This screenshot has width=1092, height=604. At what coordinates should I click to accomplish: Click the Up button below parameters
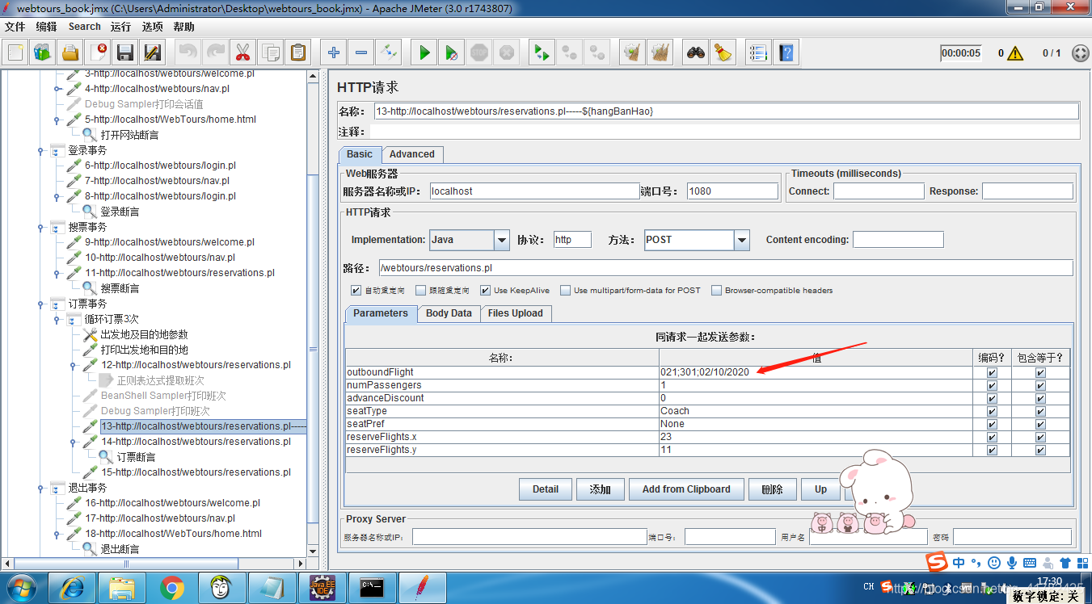tap(821, 489)
